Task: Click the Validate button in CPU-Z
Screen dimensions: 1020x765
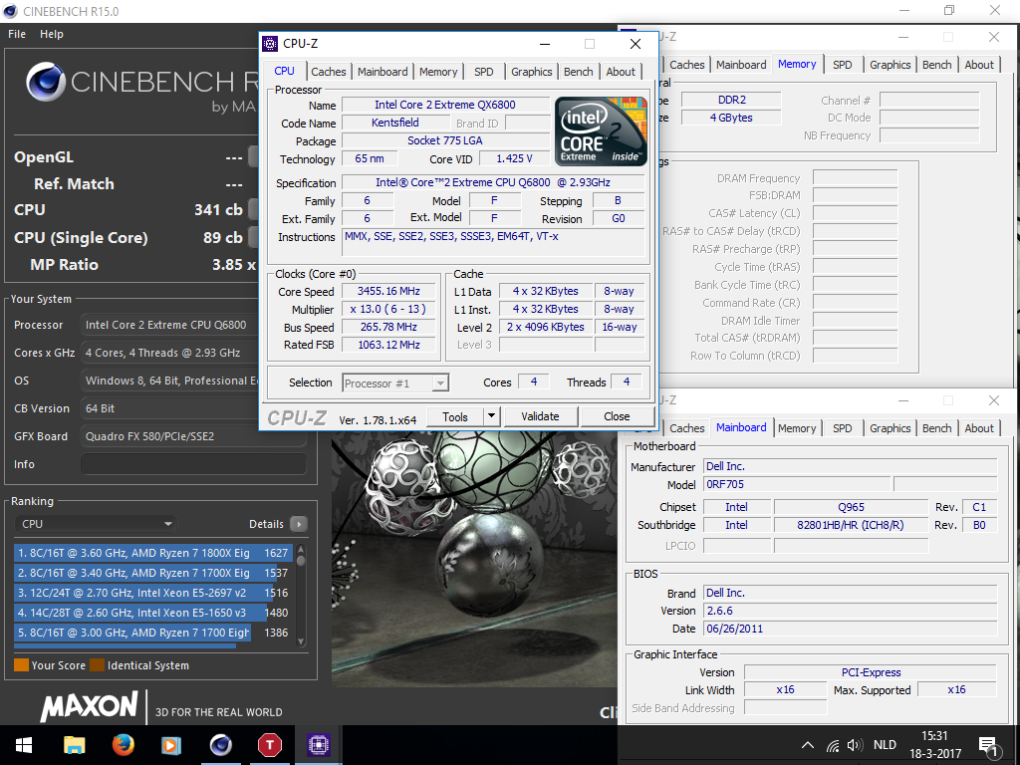Action: [x=540, y=417]
